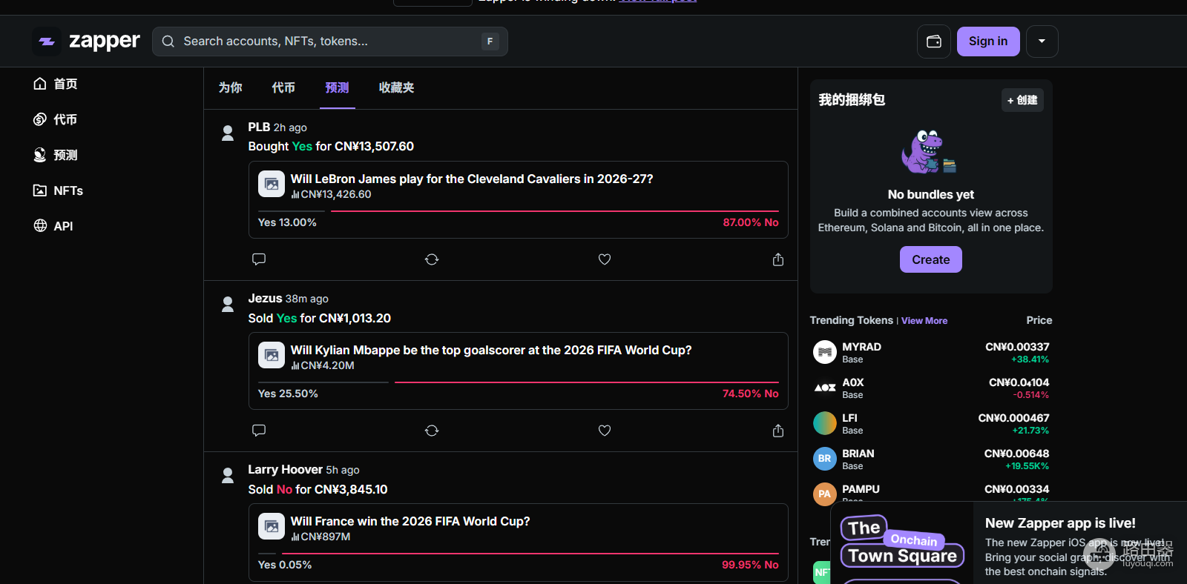Click the Sign in button
The width and height of the screenshot is (1187, 584).
pyautogui.click(x=988, y=42)
